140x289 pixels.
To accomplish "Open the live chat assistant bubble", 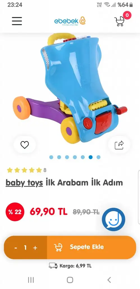I will coord(114,220).
